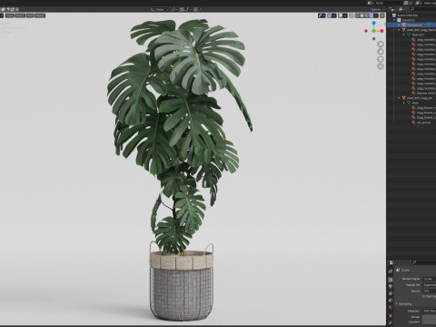The height and width of the screenshot is (327, 436).
Task: Click the green Y axis gizmo handle
Action: pos(374,31)
